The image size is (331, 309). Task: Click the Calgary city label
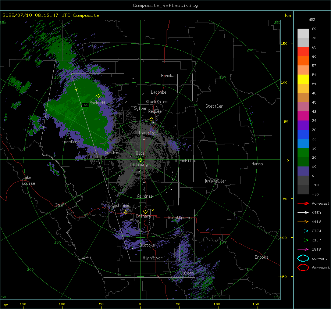143,216
